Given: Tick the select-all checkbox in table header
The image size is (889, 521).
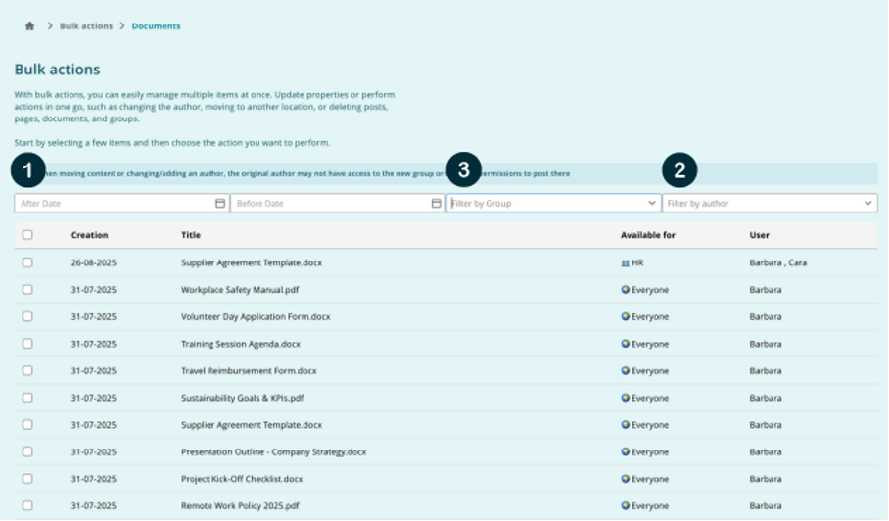Looking at the screenshot, I should click(x=27, y=235).
